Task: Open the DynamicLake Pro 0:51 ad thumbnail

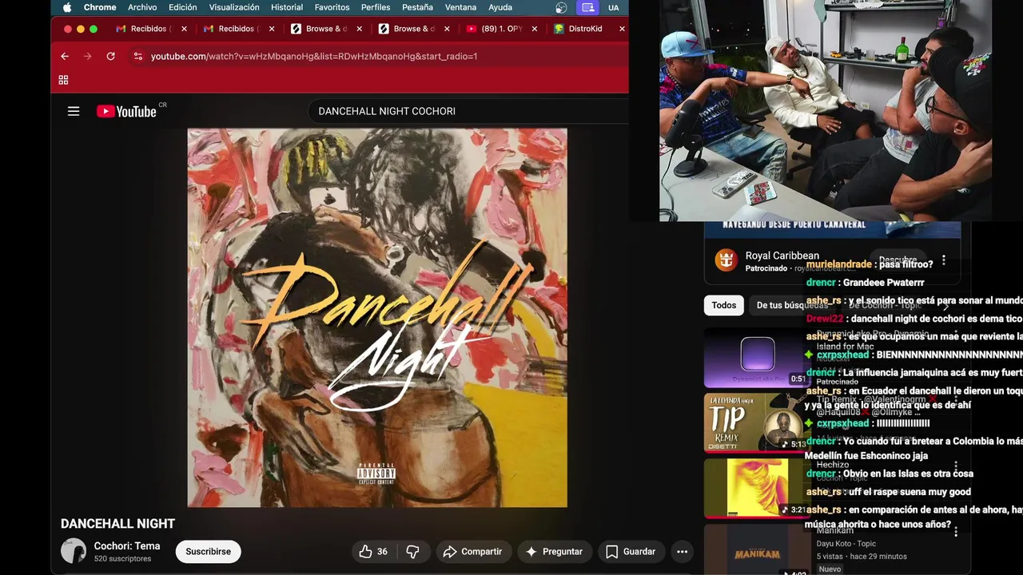Action: pos(757,357)
